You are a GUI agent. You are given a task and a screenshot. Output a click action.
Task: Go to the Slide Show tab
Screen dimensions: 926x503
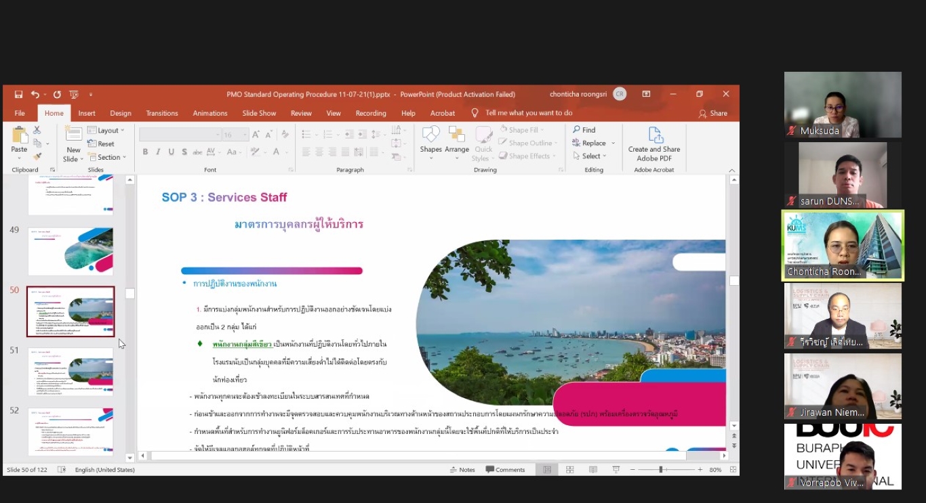[260, 113]
